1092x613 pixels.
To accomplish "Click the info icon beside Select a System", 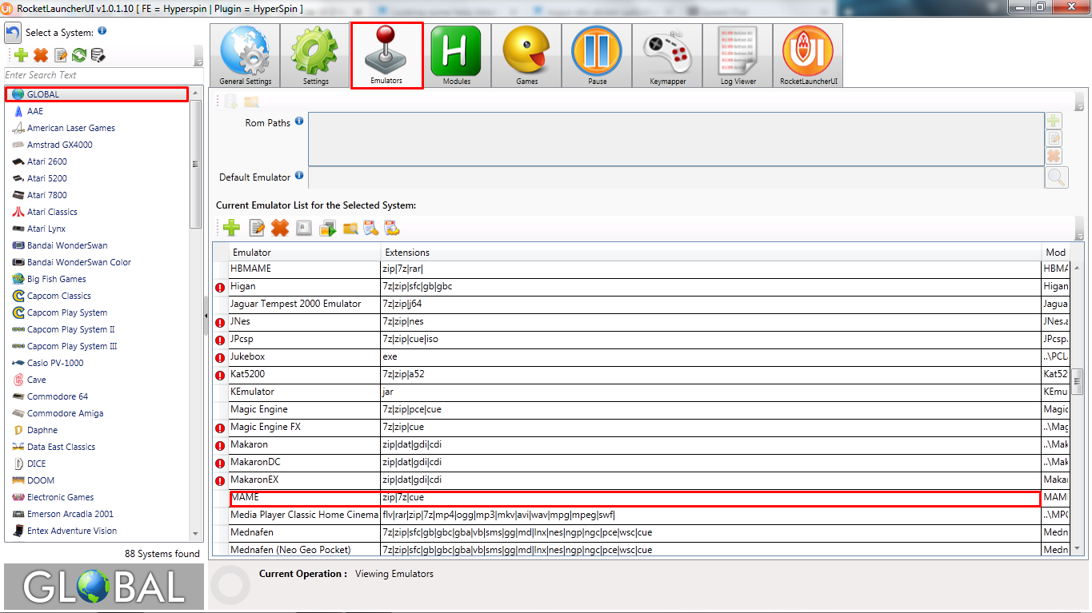I will pyautogui.click(x=102, y=31).
